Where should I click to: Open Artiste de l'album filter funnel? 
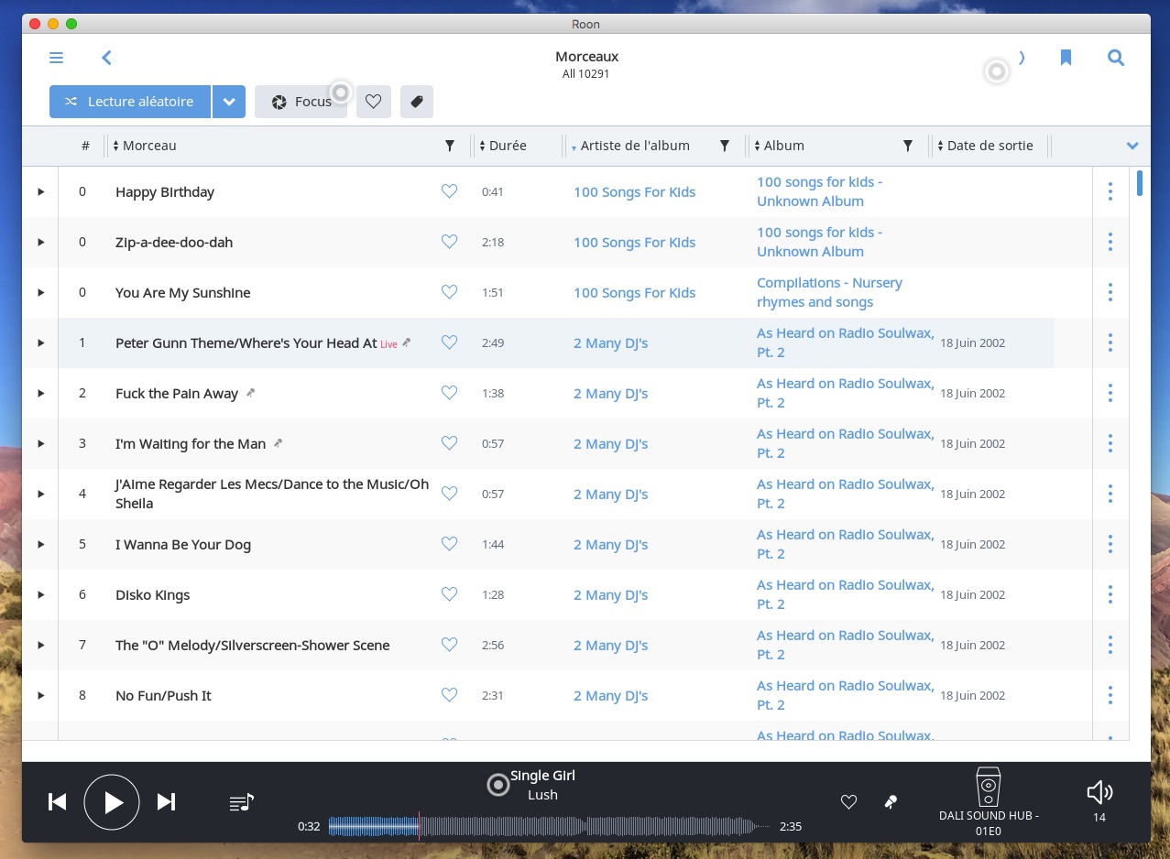725,146
